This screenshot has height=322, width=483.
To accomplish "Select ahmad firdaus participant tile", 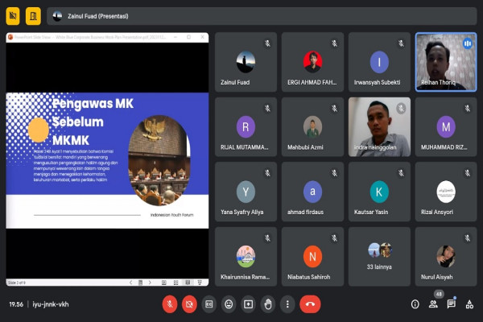I will pyautogui.click(x=312, y=192).
